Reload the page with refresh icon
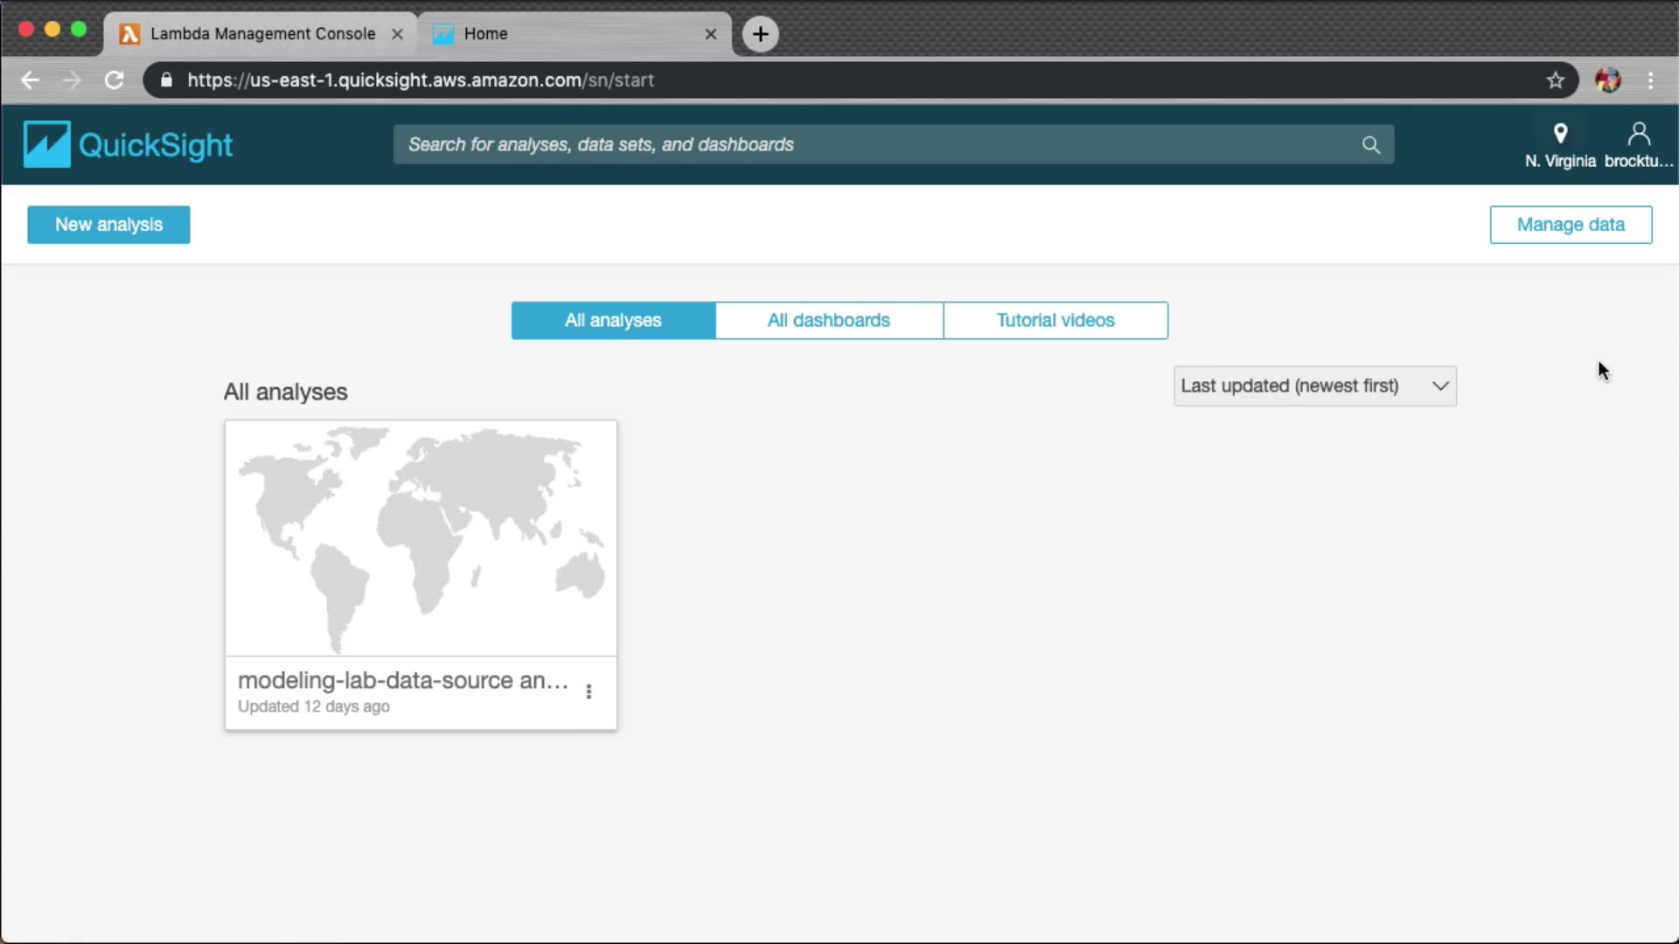Screen dimensions: 1679x944 114,80
